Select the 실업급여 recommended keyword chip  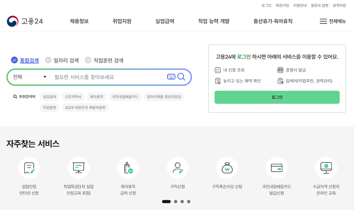(50, 97)
